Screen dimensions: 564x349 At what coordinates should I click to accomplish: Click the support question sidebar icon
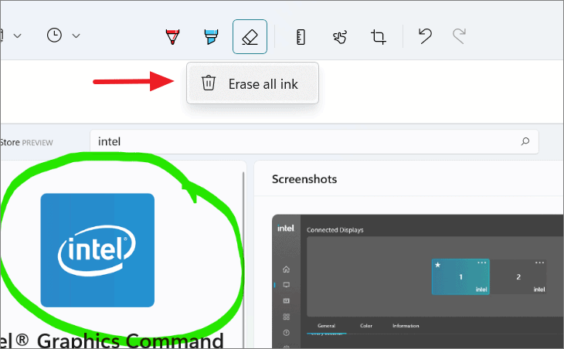[x=287, y=333]
